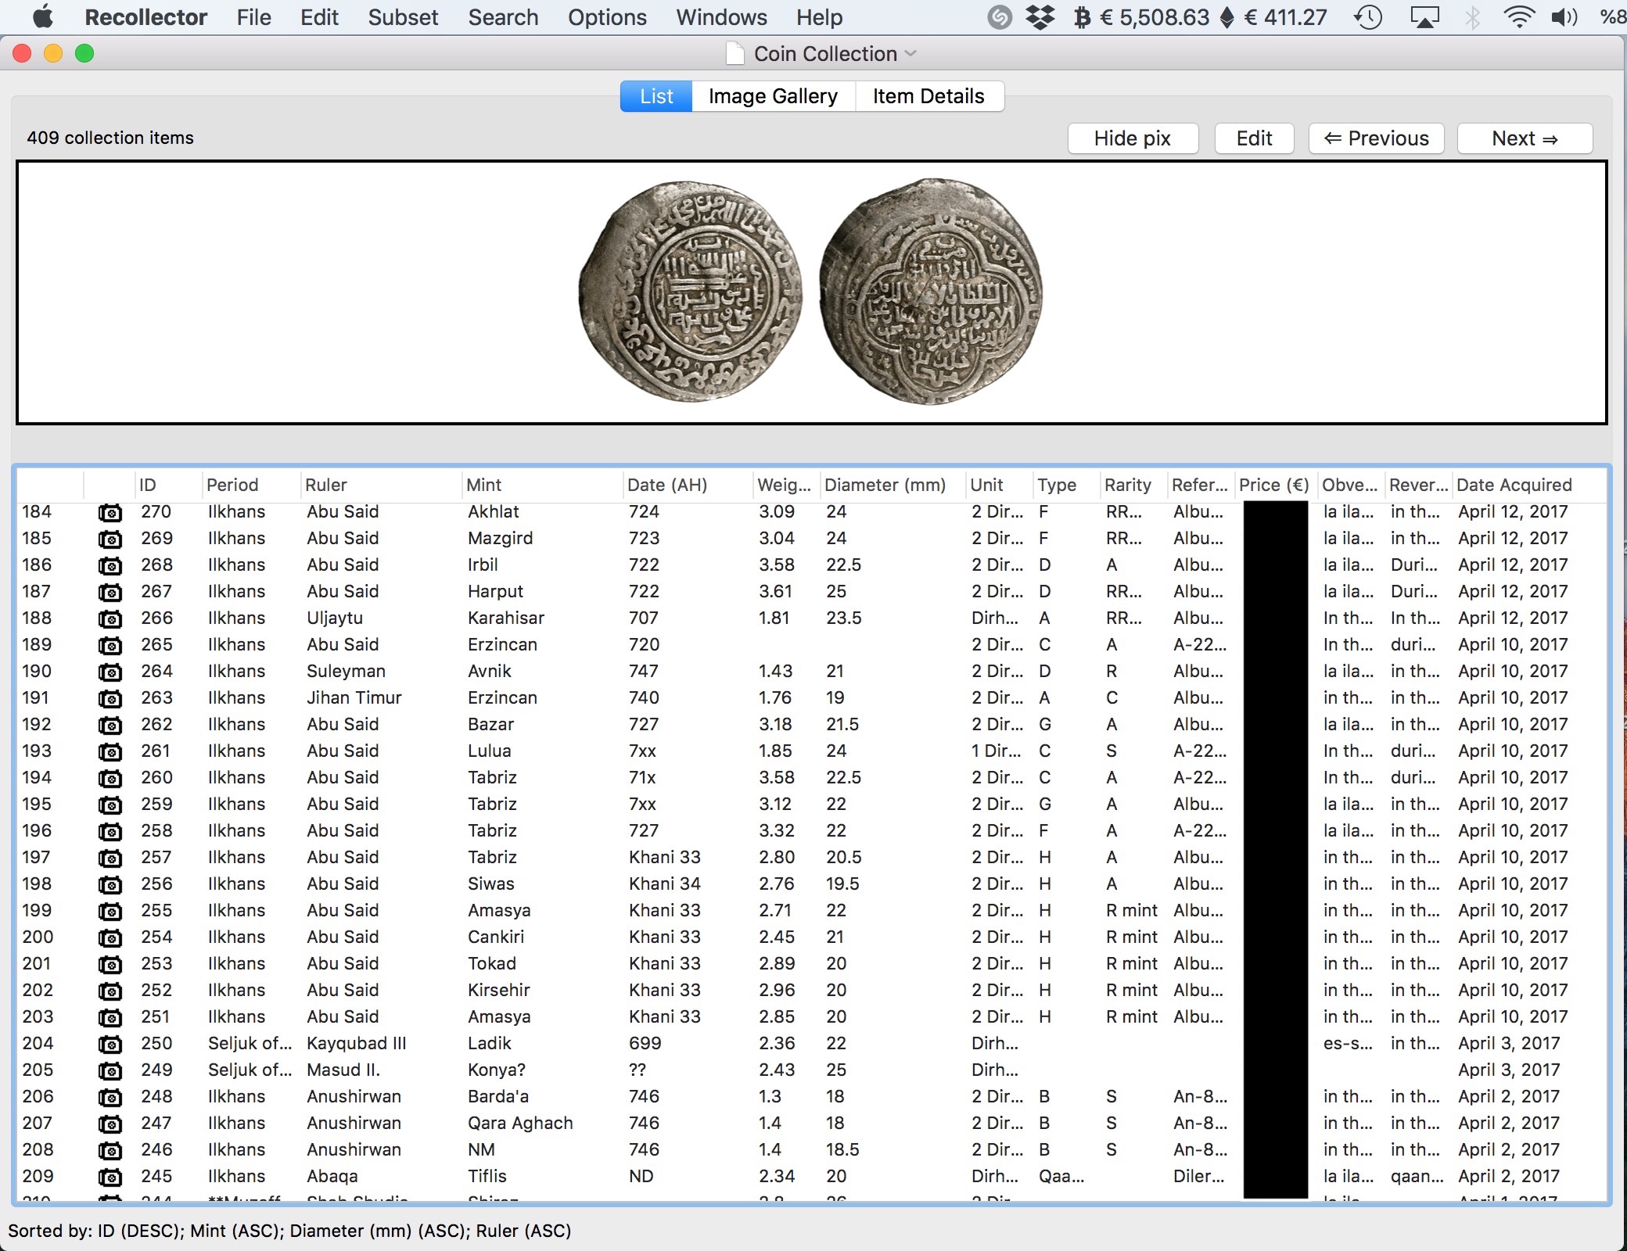Click the swirl app icon in menu bar
This screenshot has width=1627, height=1251.
pyautogui.click(x=999, y=17)
